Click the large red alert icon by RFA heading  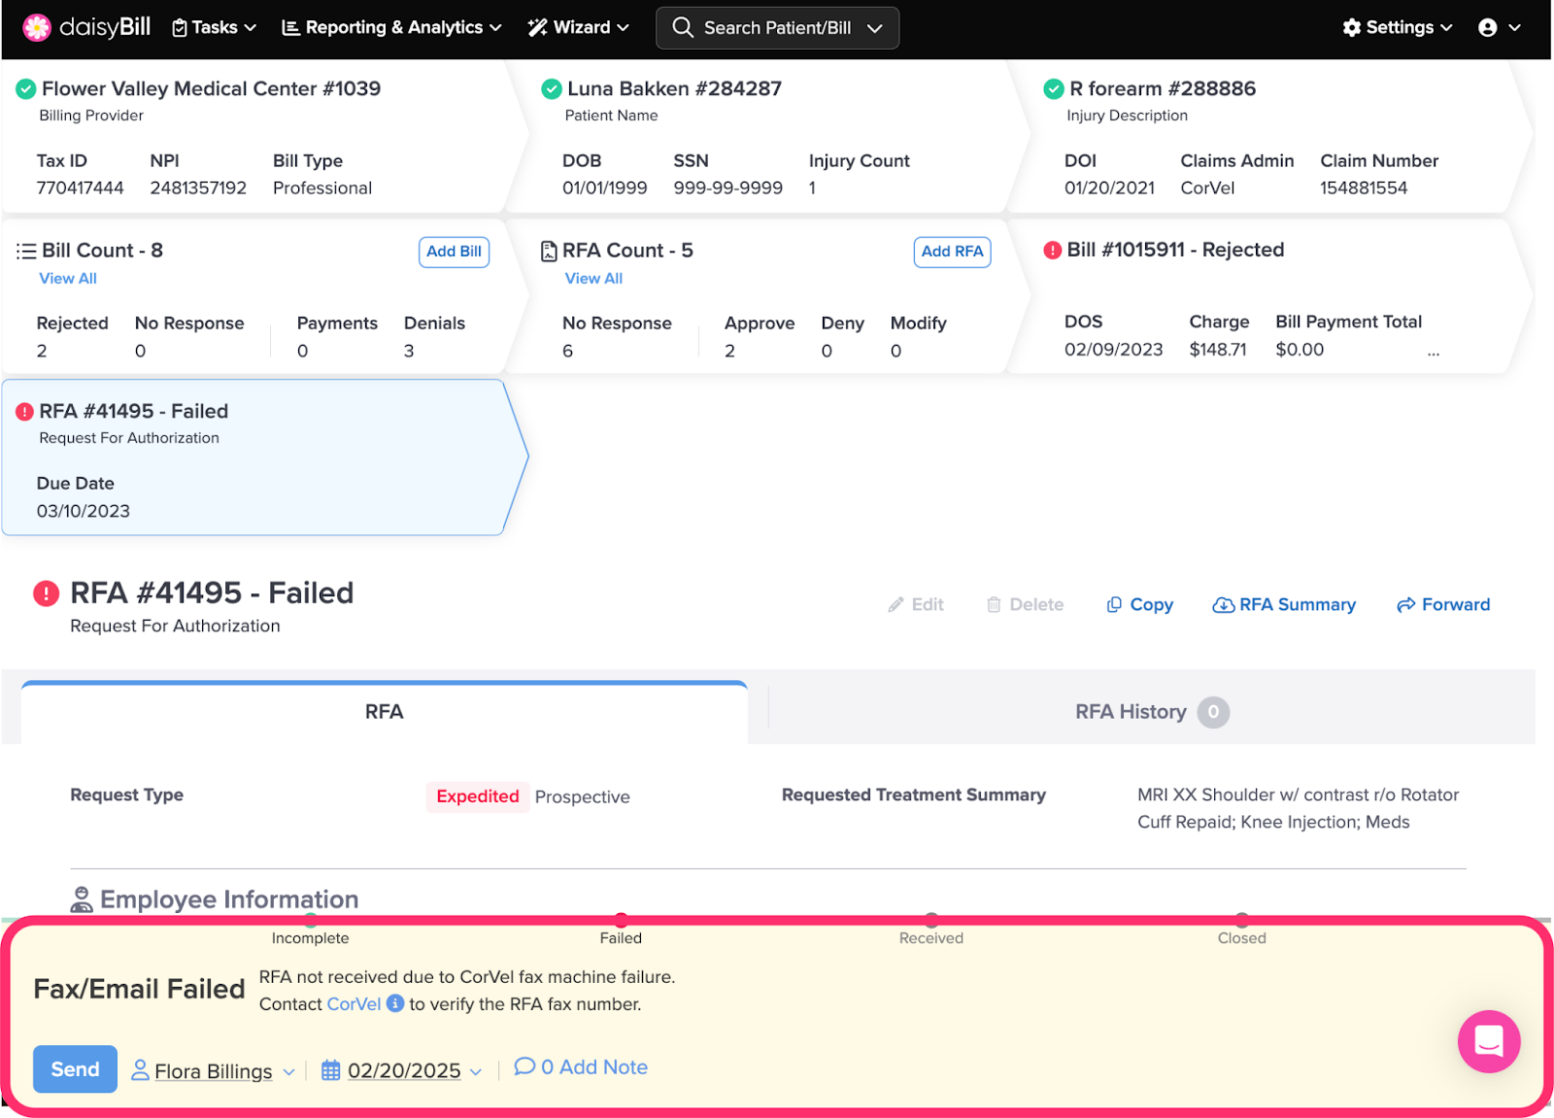tap(46, 593)
